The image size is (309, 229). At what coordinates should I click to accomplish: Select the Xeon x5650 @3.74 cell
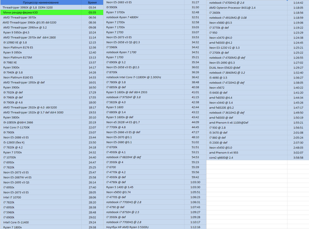pos(144,192)
